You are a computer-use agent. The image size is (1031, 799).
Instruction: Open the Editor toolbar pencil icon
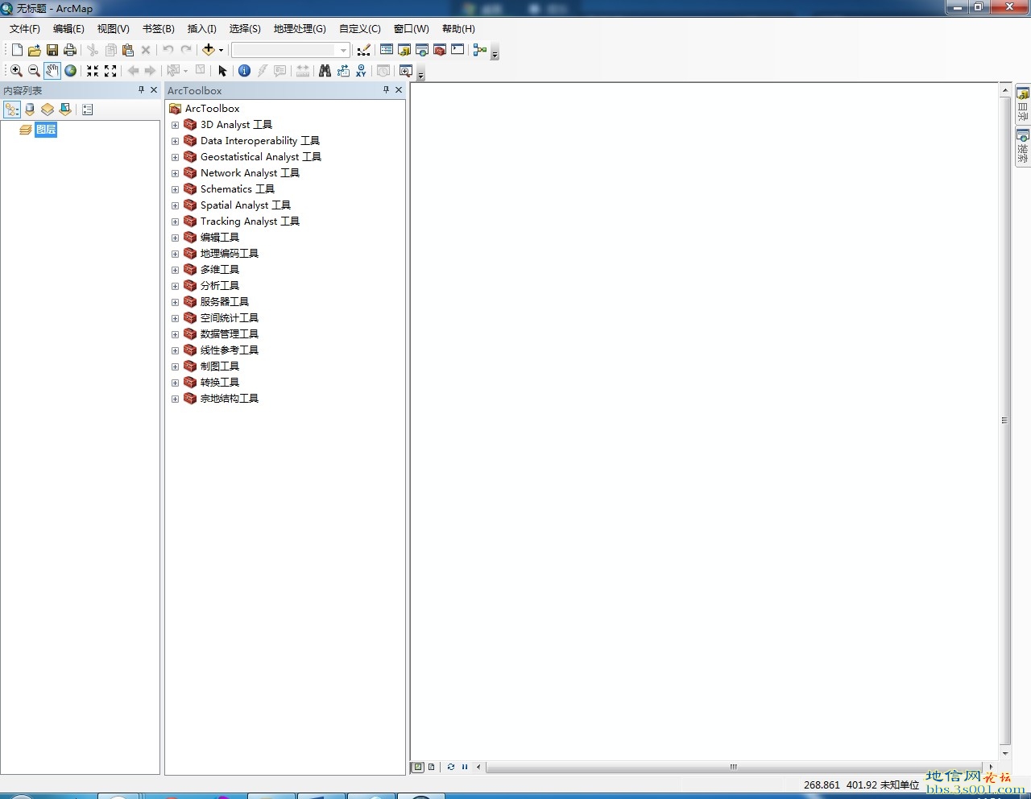pos(364,50)
